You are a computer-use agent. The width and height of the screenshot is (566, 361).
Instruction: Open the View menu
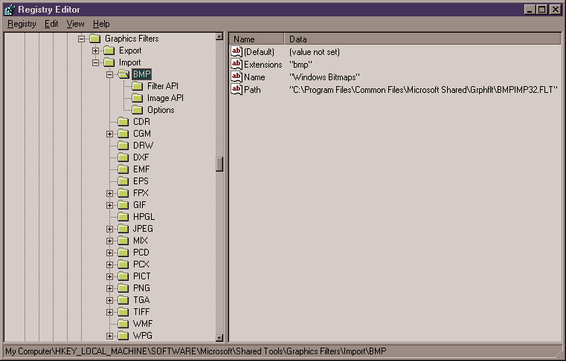[x=75, y=24]
